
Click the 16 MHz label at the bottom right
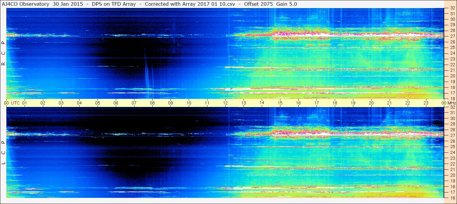click(x=452, y=198)
